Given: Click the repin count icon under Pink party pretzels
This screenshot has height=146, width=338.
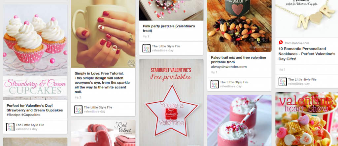Looking at the screenshot, I should [x=145, y=36].
